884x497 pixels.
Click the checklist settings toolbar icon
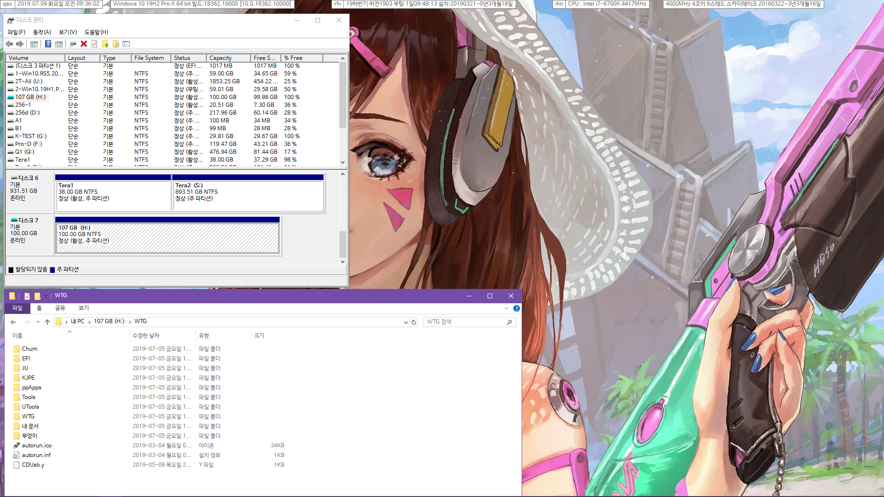click(126, 44)
